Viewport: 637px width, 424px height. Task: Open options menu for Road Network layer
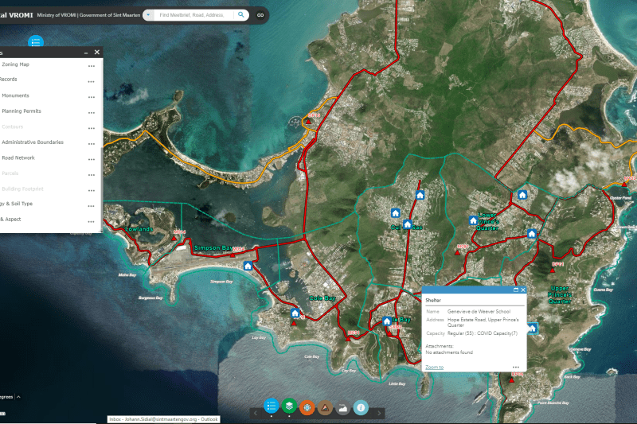(x=92, y=159)
